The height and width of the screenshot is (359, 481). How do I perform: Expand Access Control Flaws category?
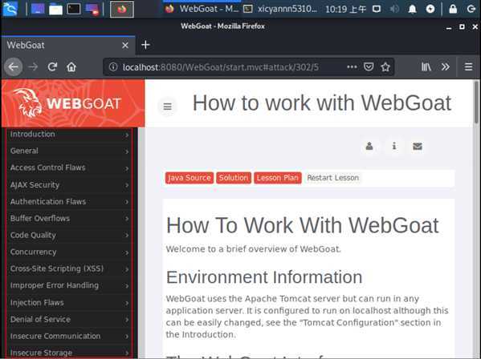point(70,167)
